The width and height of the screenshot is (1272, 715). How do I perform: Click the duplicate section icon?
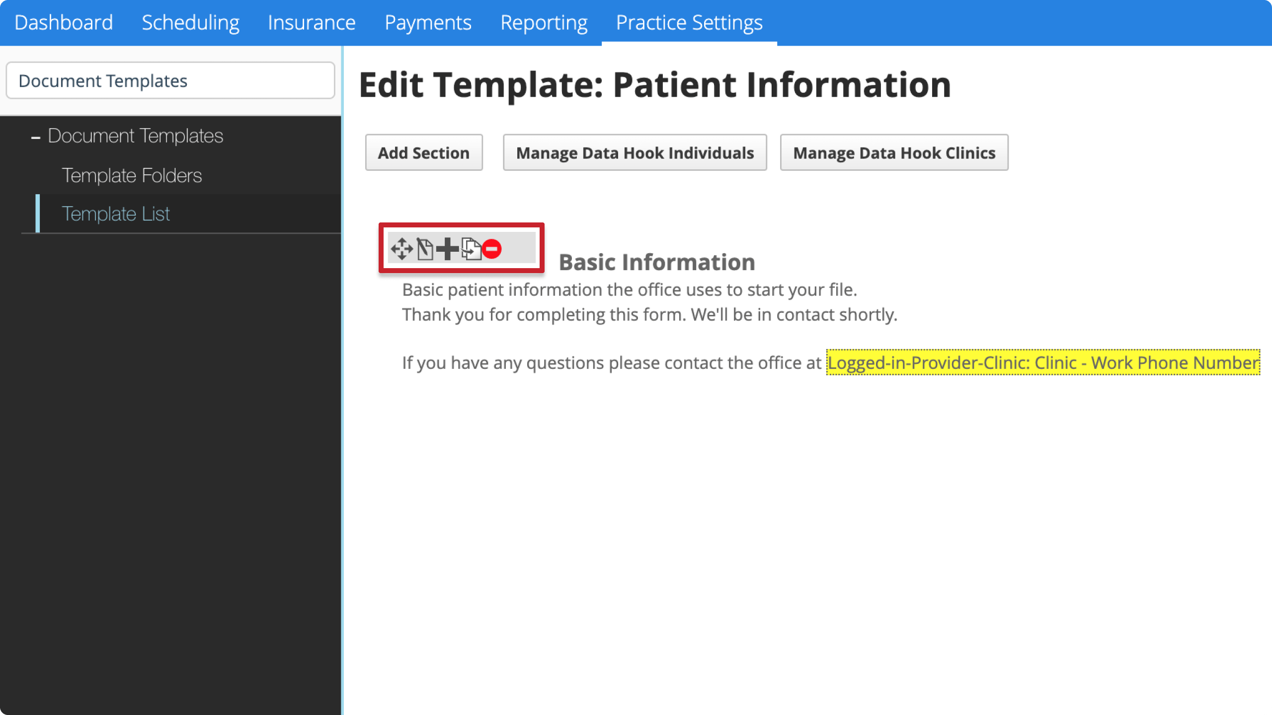pyautogui.click(x=471, y=249)
